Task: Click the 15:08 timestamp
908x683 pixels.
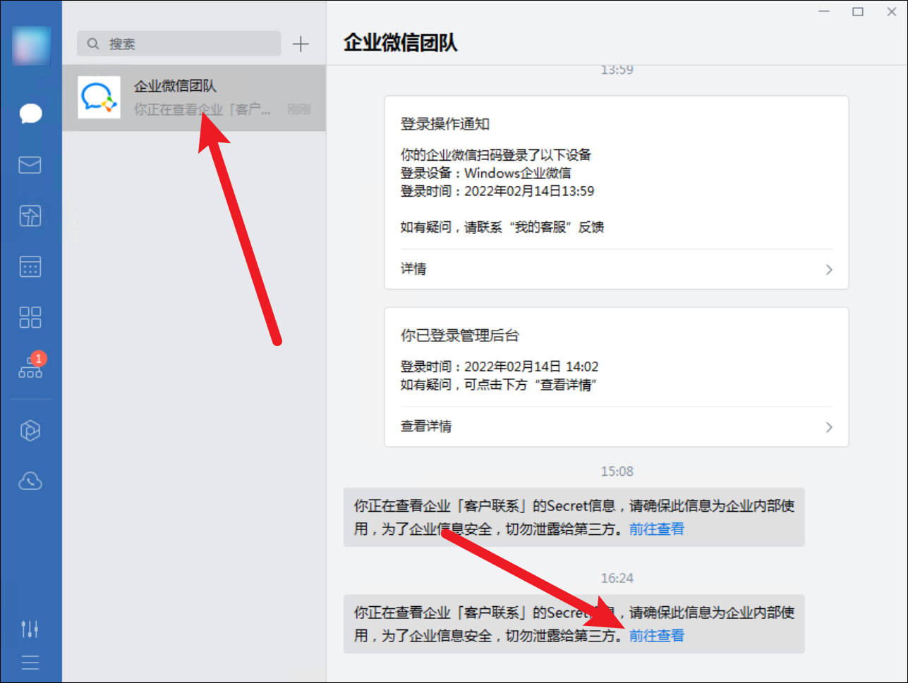Action: coord(617,471)
